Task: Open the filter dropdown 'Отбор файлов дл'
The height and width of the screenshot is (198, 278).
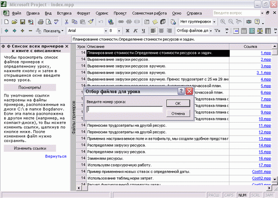Action: [211, 31]
